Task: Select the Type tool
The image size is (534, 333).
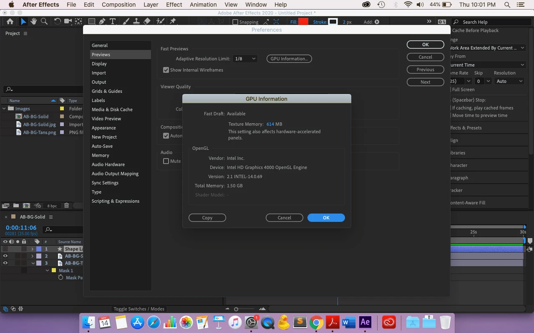Action: [113, 22]
